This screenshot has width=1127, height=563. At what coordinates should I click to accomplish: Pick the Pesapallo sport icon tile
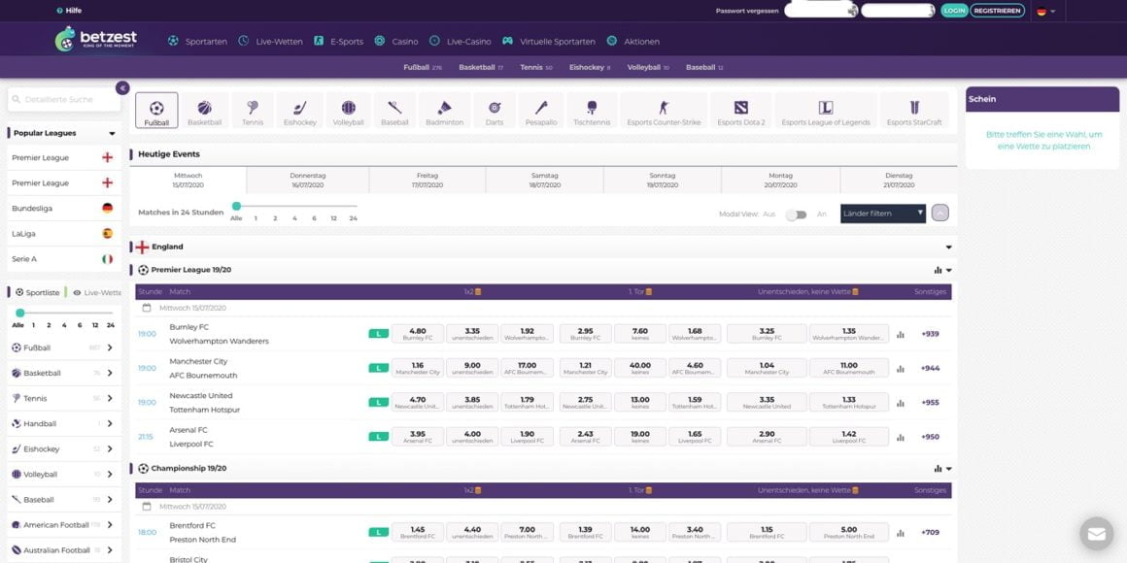click(x=540, y=111)
